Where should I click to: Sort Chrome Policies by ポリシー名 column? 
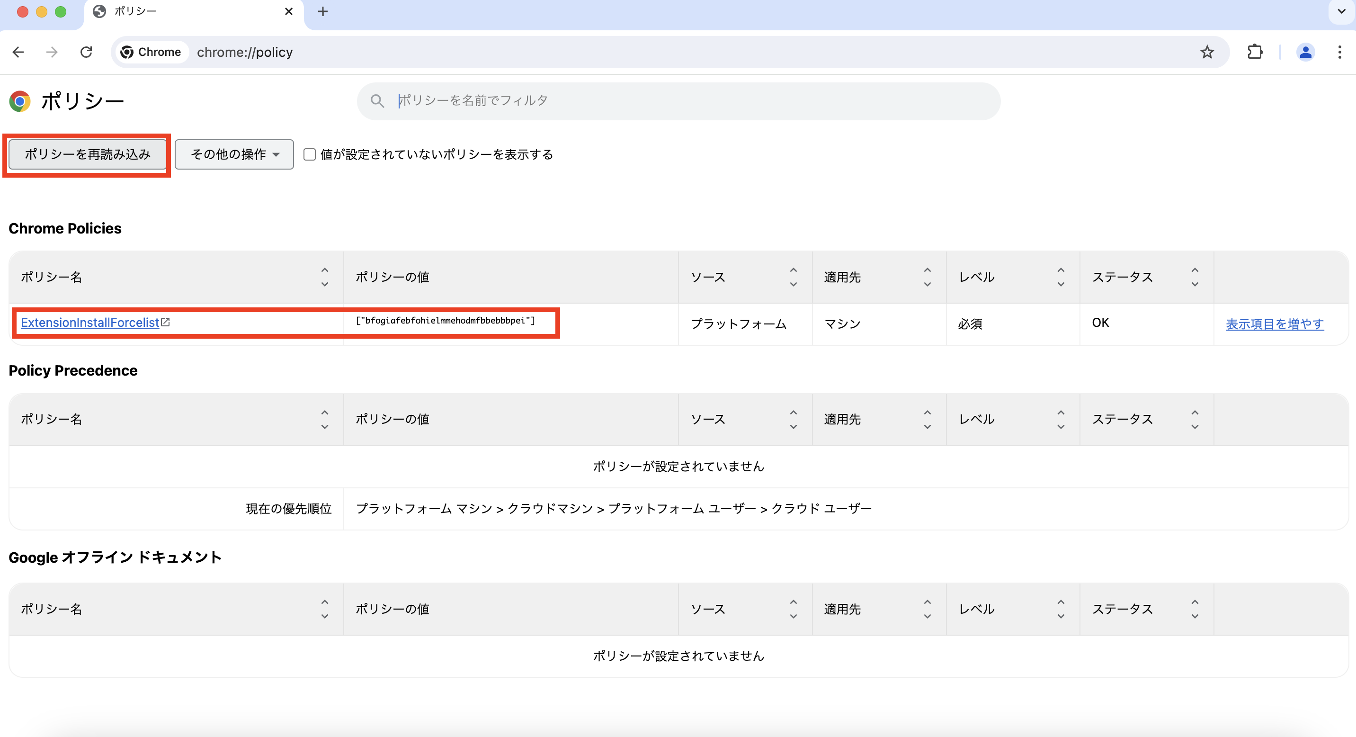point(325,277)
